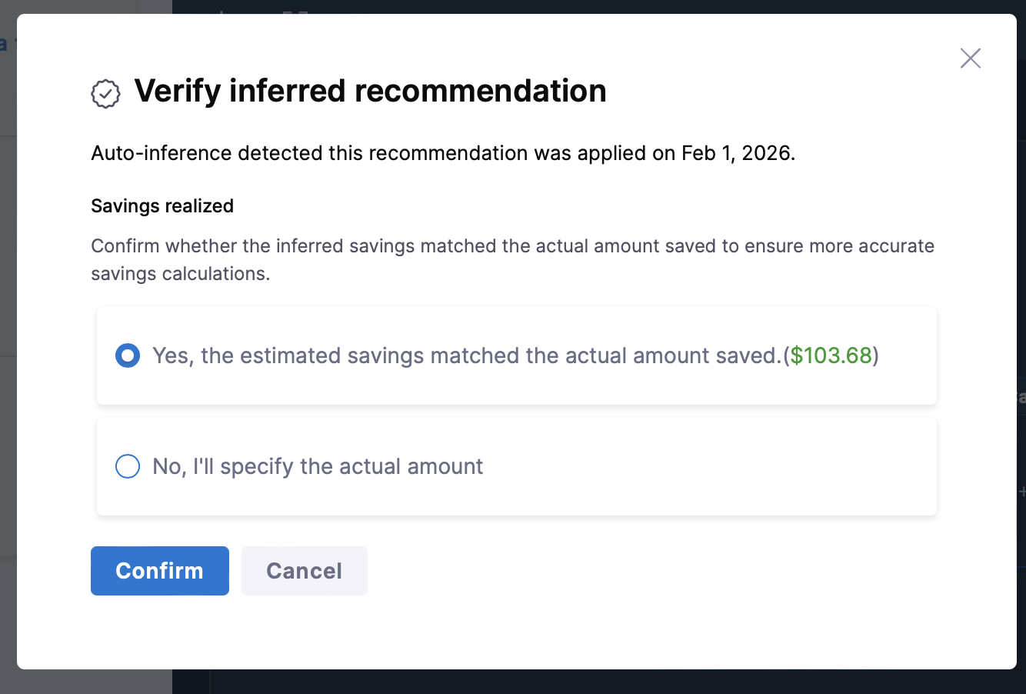Click the partially hidden blue link at left edge
1026x694 pixels.
[4, 44]
